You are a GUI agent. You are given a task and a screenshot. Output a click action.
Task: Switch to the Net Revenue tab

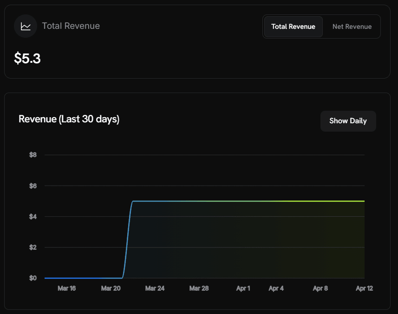pos(352,27)
